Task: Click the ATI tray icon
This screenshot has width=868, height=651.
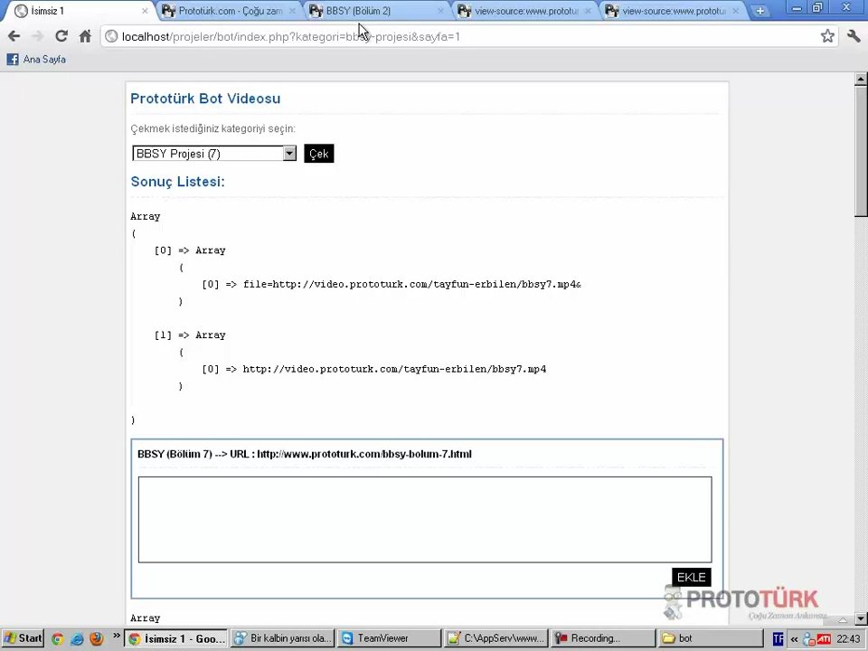Action: click(824, 639)
